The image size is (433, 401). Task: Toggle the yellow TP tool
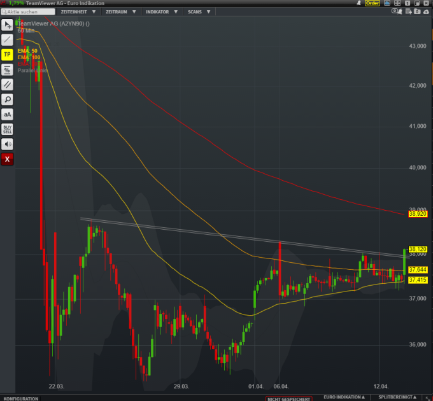[x=7, y=55]
